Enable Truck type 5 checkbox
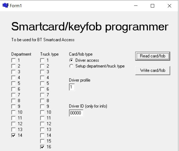 tap(42, 83)
